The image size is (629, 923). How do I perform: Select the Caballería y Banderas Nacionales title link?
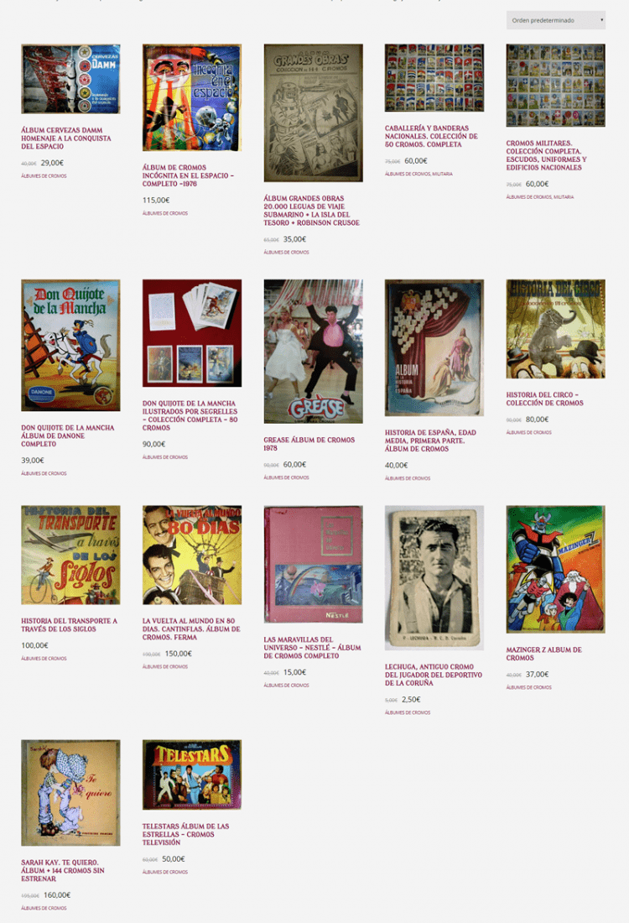click(x=431, y=136)
